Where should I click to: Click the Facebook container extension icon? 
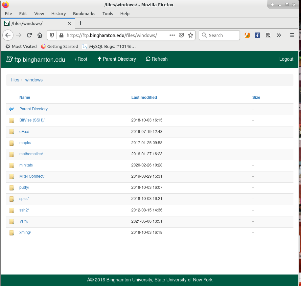[x=257, y=35]
